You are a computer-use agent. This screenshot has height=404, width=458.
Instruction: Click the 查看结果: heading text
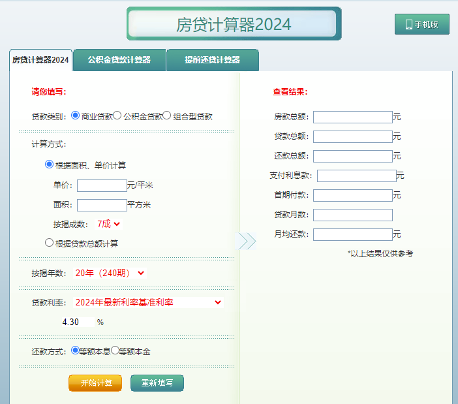coord(290,92)
